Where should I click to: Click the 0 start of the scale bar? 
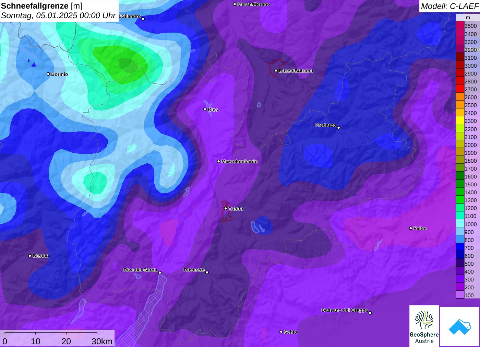pos(5,342)
